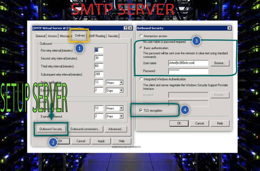Click Browse next to User name
Image resolution: width=260 pixels, height=171 pixels.
click(x=220, y=63)
